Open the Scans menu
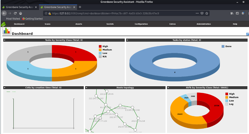The image size is (249, 134). click(48, 24)
